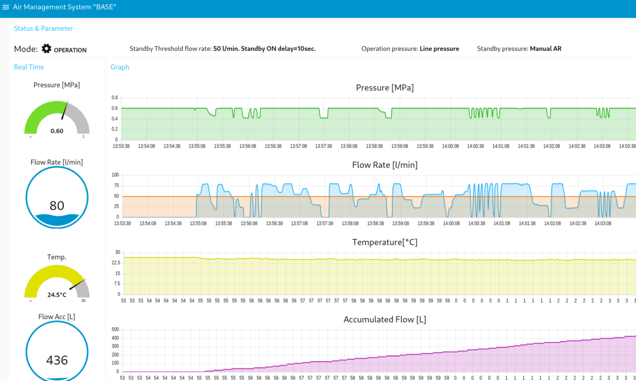Click the 14:00:08 tick on flow rate graph
This screenshot has width=636, height=381.
451,223
